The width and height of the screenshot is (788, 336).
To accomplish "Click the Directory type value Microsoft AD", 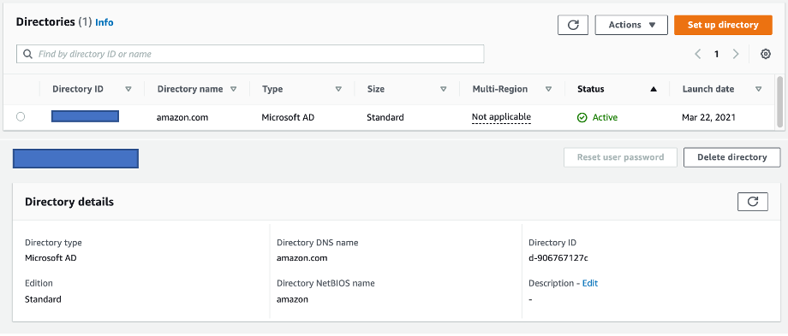I will pyautogui.click(x=51, y=259).
